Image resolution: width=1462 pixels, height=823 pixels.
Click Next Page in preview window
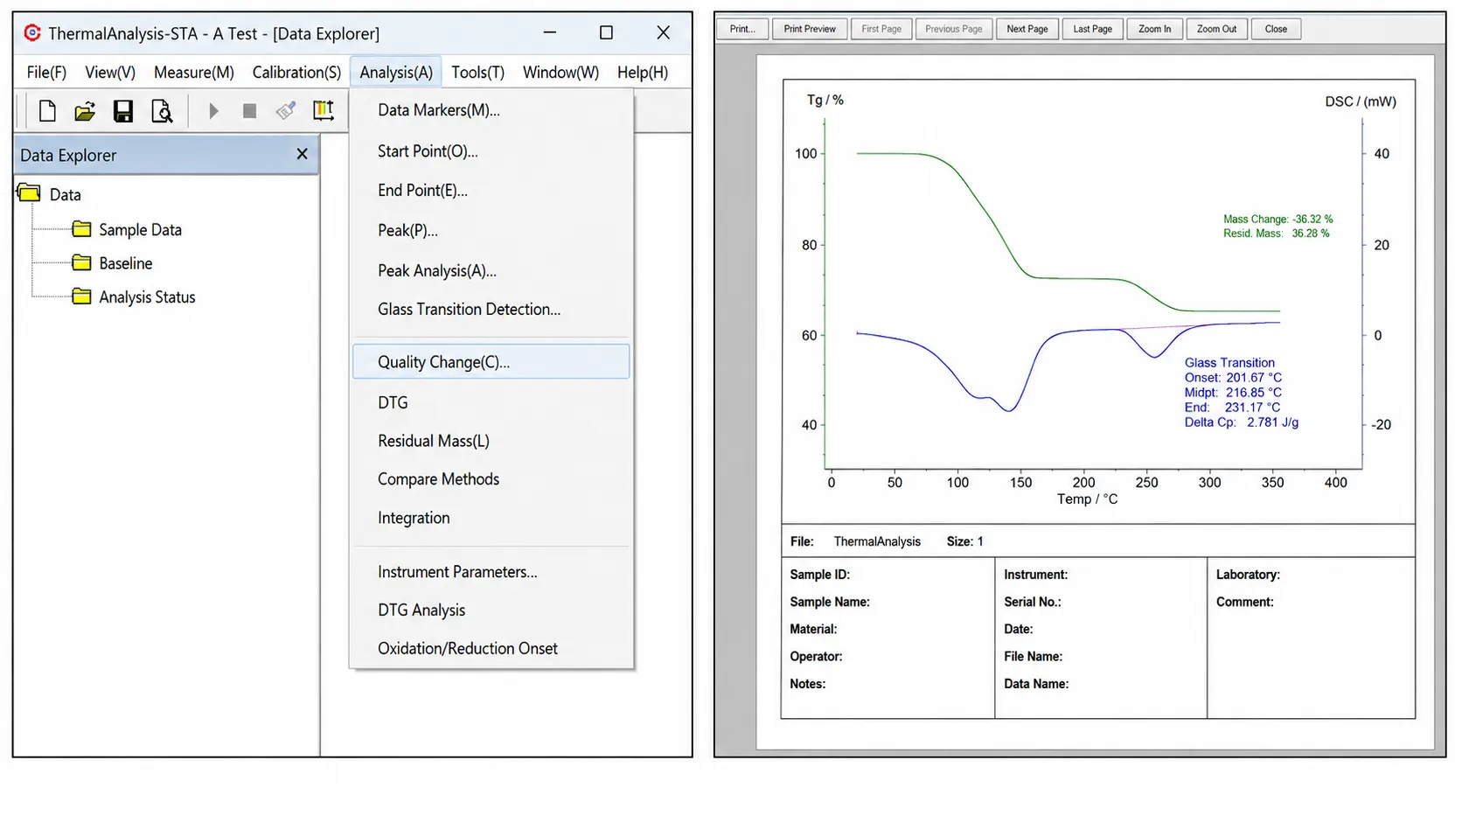click(1027, 29)
